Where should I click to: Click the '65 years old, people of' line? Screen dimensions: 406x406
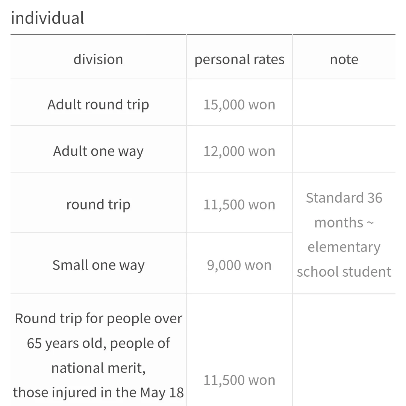click(x=98, y=343)
